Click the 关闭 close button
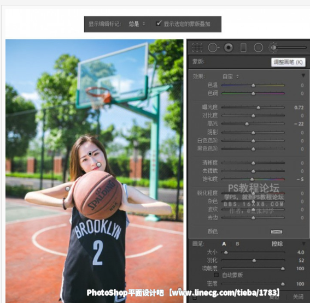 tap(298, 296)
